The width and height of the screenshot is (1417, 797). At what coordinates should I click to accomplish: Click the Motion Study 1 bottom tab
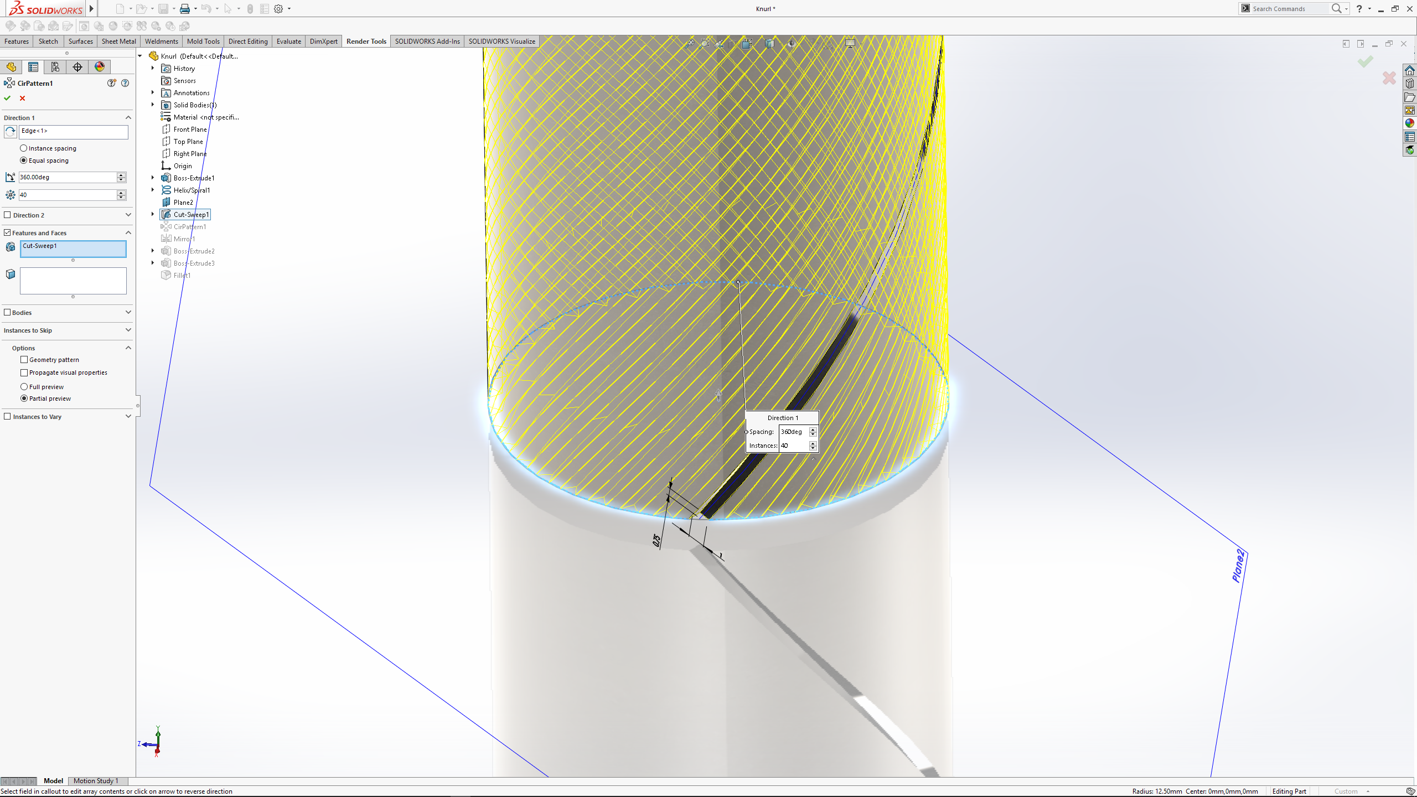coord(96,781)
